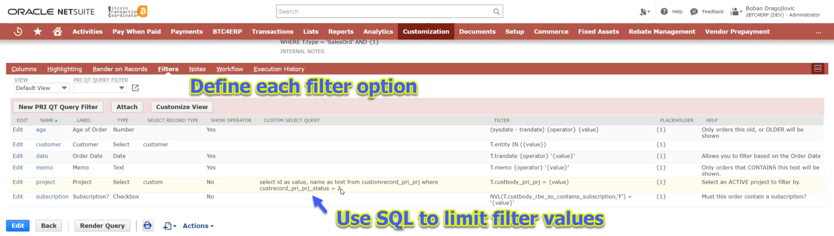
Task: Switch to the Execution History subtab
Action: [x=279, y=69]
